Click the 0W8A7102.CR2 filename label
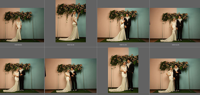The image size is (200, 95). [175, 45]
